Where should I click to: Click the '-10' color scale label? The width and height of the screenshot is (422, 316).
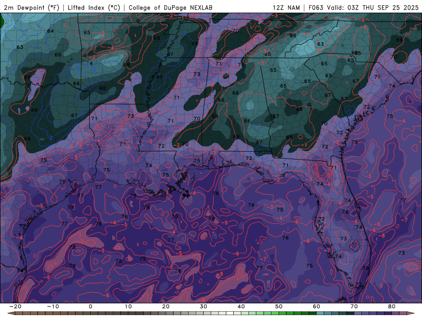point(53,307)
